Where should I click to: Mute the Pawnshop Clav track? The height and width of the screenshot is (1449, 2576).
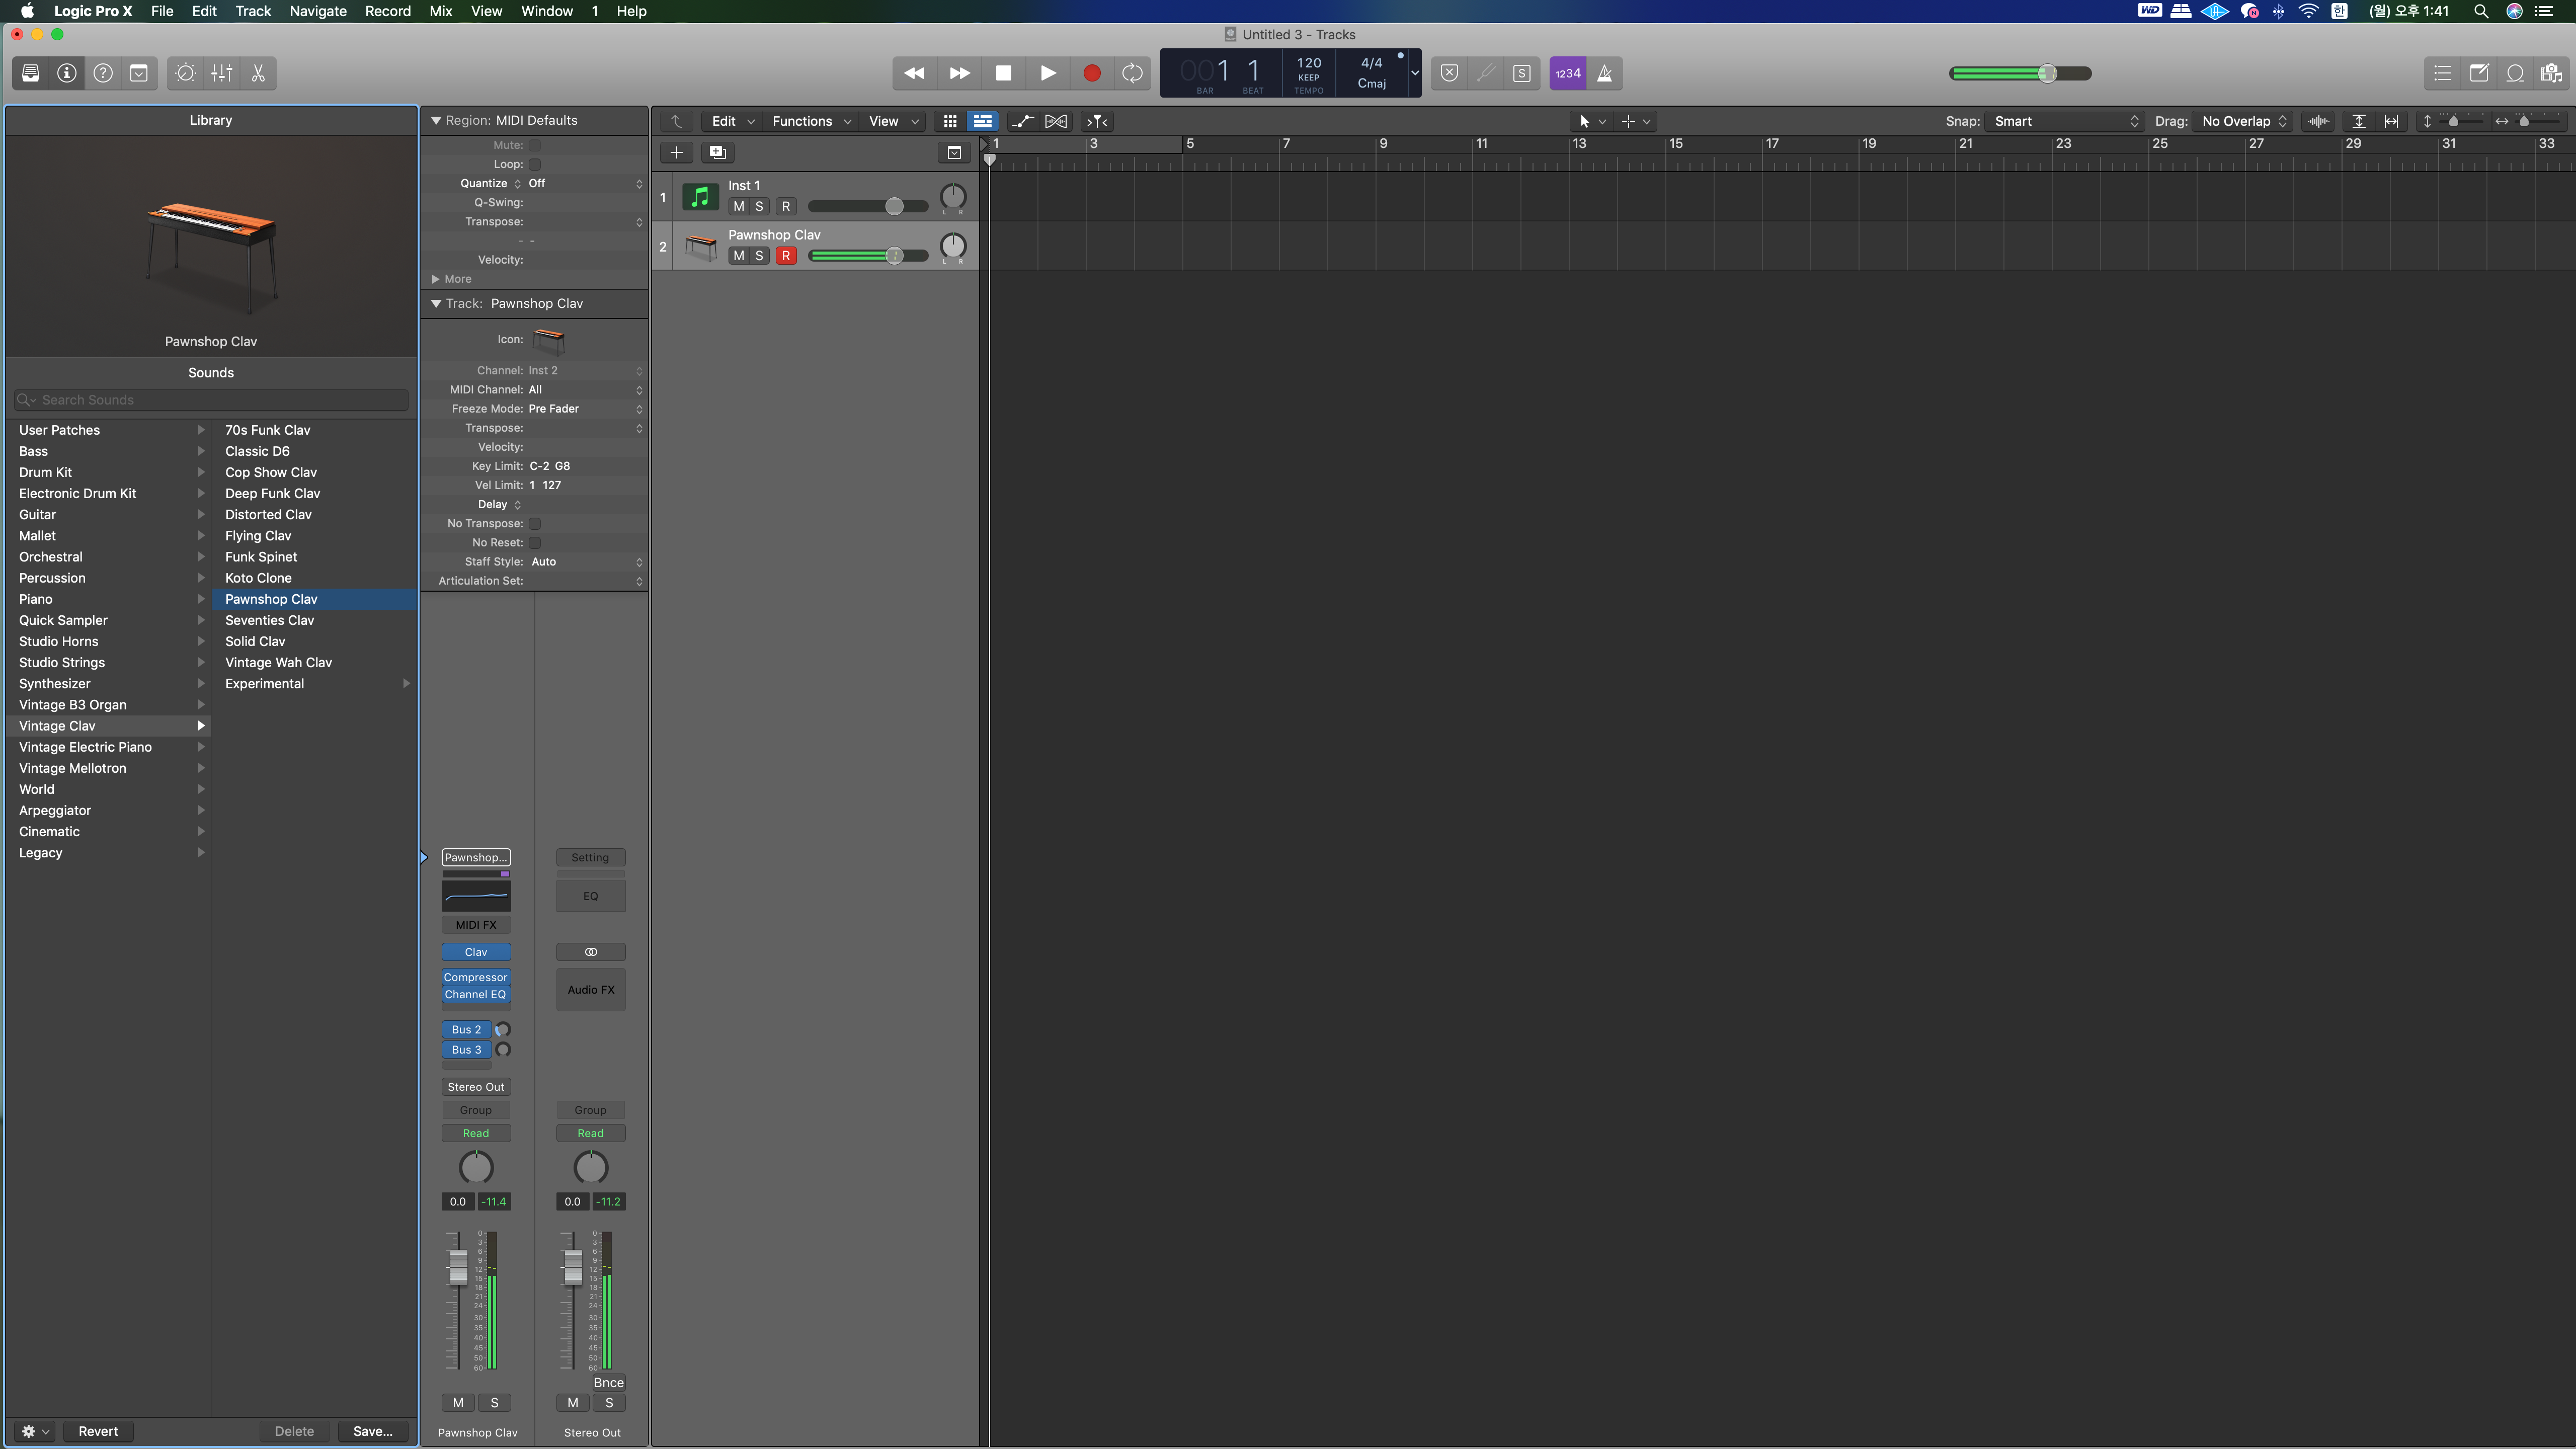pos(738,256)
